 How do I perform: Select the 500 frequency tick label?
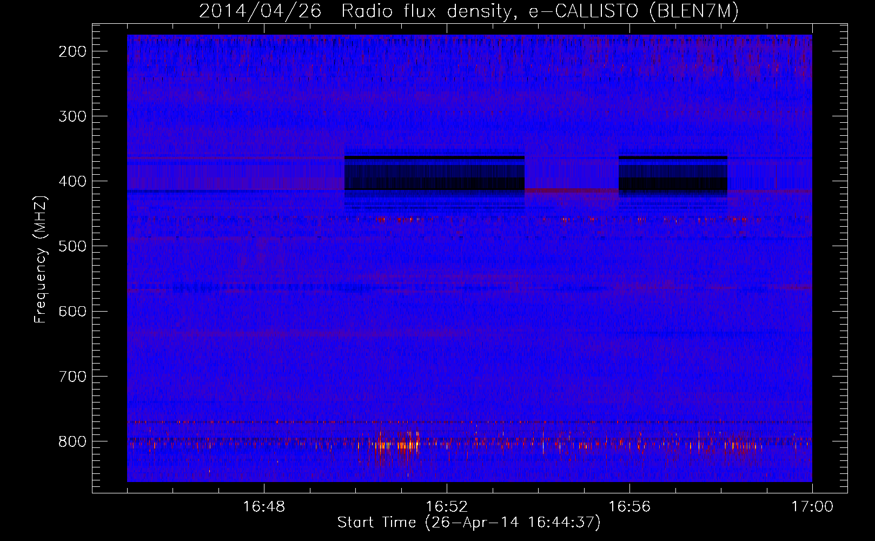[72, 246]
